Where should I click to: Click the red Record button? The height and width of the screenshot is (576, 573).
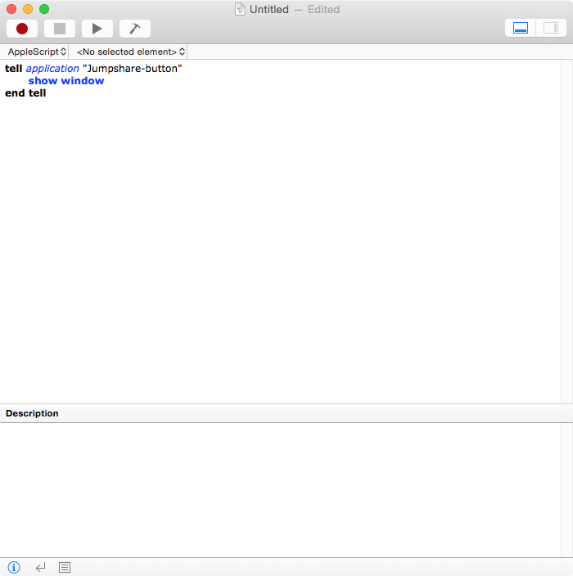22,29
